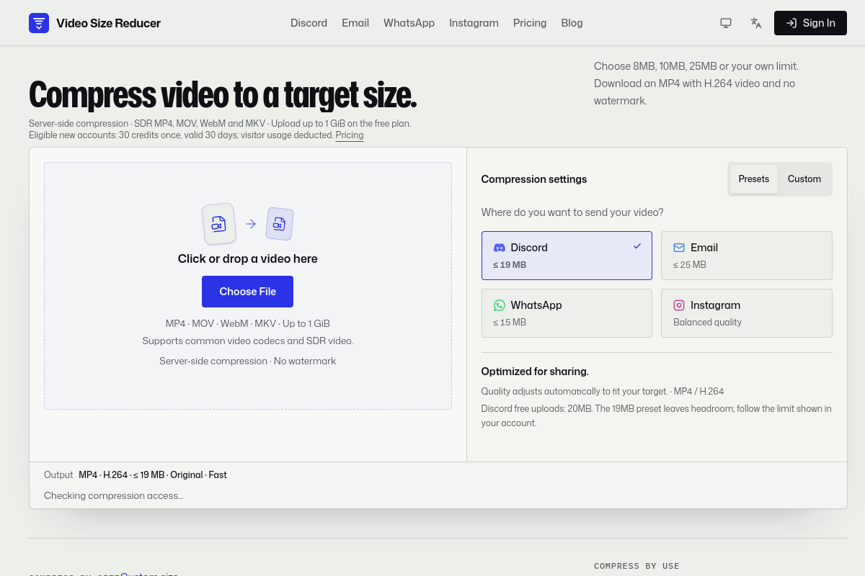The height and width of the screenshot is (576, 865).
Task: Select the WhatsApp ≤ 15 MB preset
Action: 567,313
